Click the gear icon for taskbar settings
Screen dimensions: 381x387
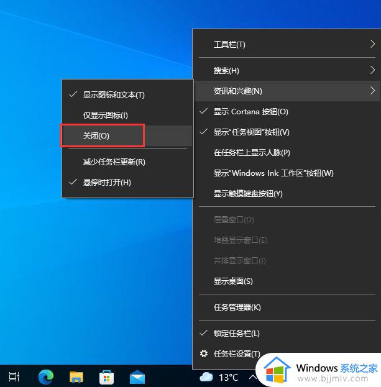(x=204, y=353)
